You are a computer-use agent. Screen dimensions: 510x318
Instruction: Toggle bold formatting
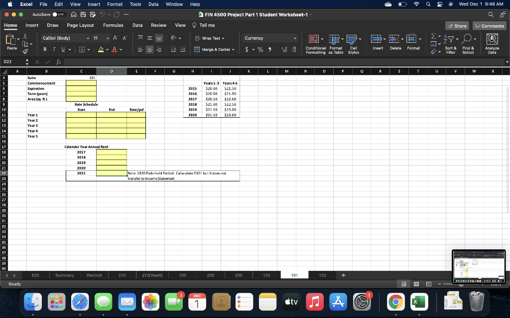pyautogui.click(x=44, y=49)
